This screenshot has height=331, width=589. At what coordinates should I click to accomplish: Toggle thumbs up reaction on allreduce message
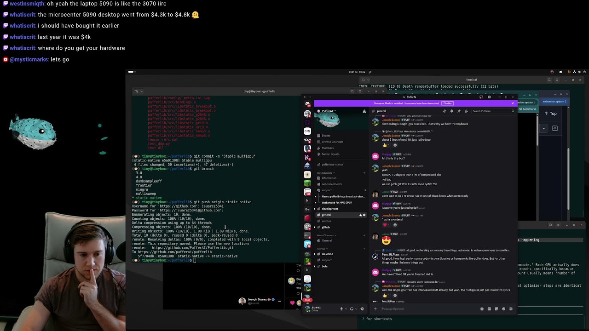click(x=386, y=145)
